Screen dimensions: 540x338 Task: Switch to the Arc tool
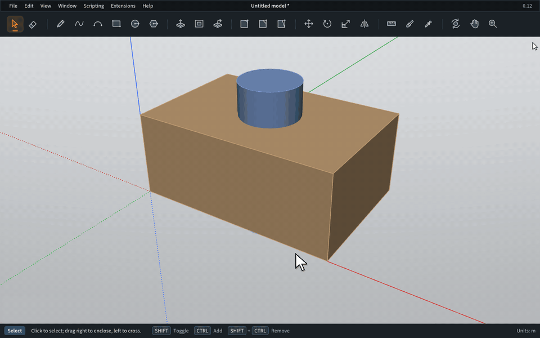(x=98, y=24)
